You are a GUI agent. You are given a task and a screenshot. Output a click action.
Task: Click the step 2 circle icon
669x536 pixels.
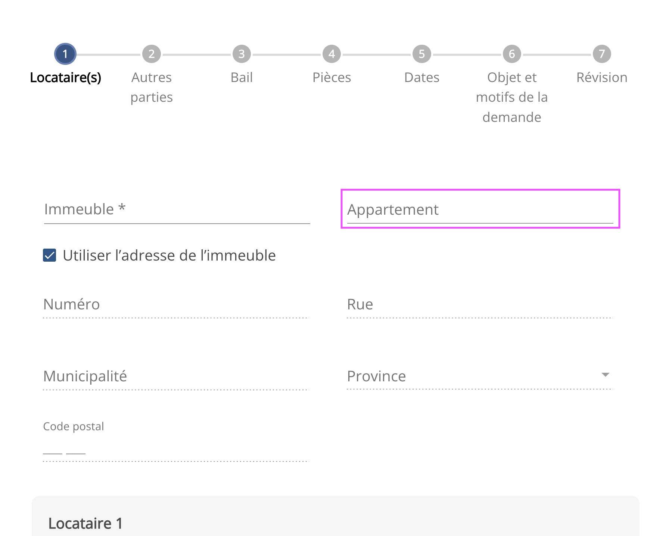(152, 54)
